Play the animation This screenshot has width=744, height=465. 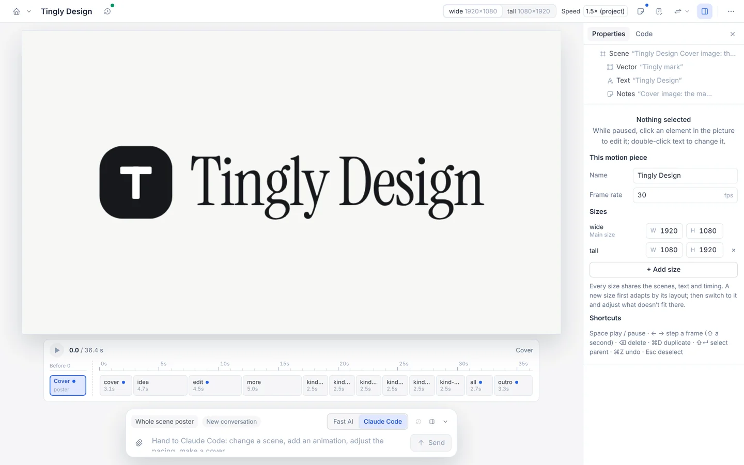[57, 350]
